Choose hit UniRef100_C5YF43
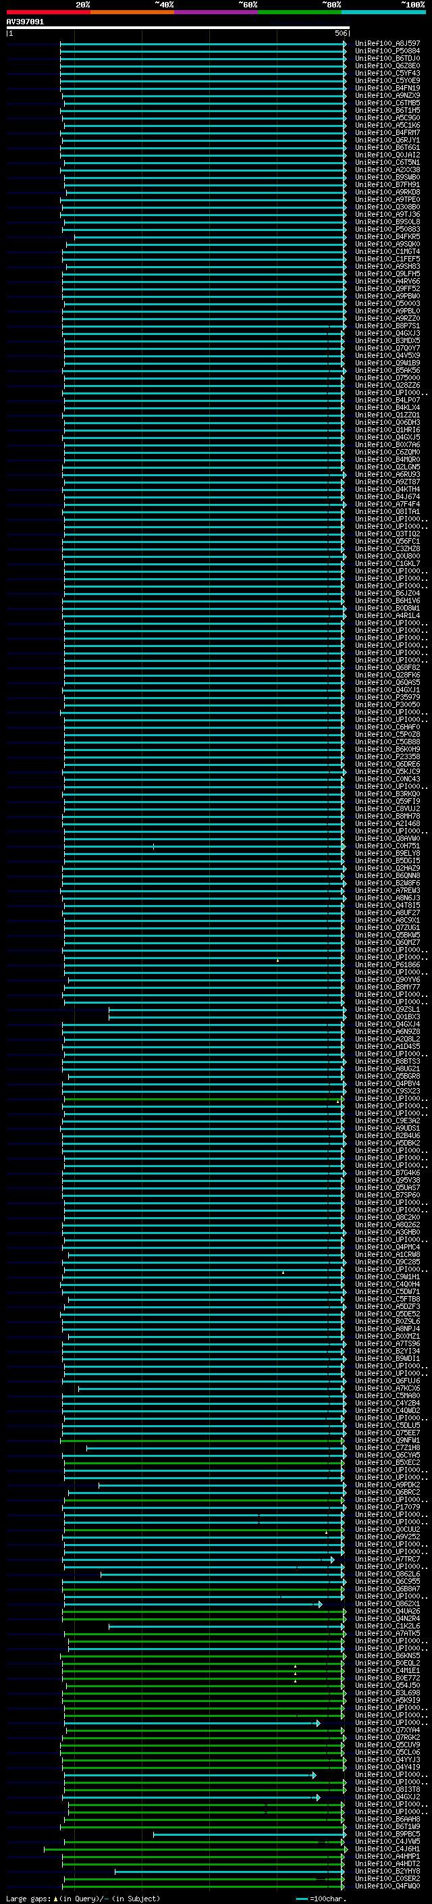The width and height of the screenshot is (432, 1904). tap(387, 73)
